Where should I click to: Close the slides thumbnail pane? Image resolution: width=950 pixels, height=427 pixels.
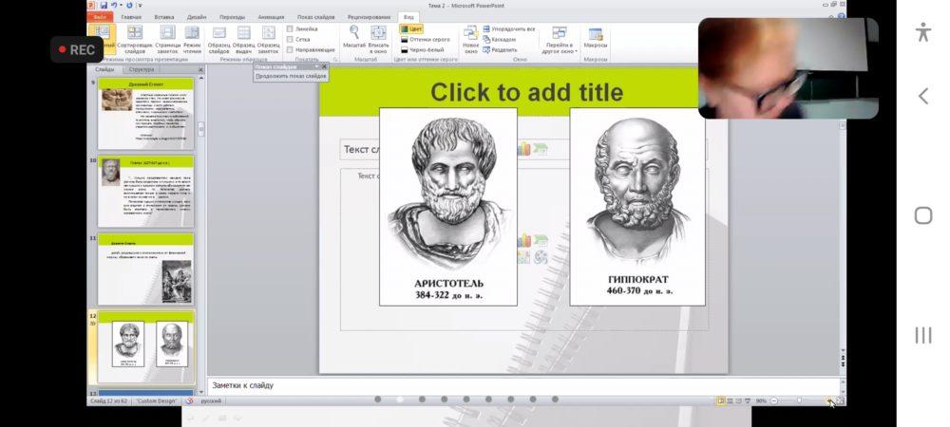(200, 69)
